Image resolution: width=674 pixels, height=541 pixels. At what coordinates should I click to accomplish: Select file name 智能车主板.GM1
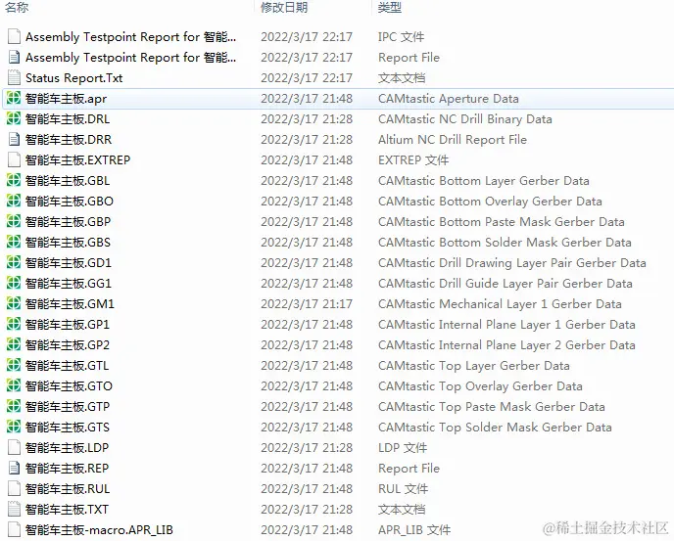tap(70, 304)
